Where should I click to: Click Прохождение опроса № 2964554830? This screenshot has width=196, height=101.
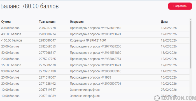(x=95, y=53)
